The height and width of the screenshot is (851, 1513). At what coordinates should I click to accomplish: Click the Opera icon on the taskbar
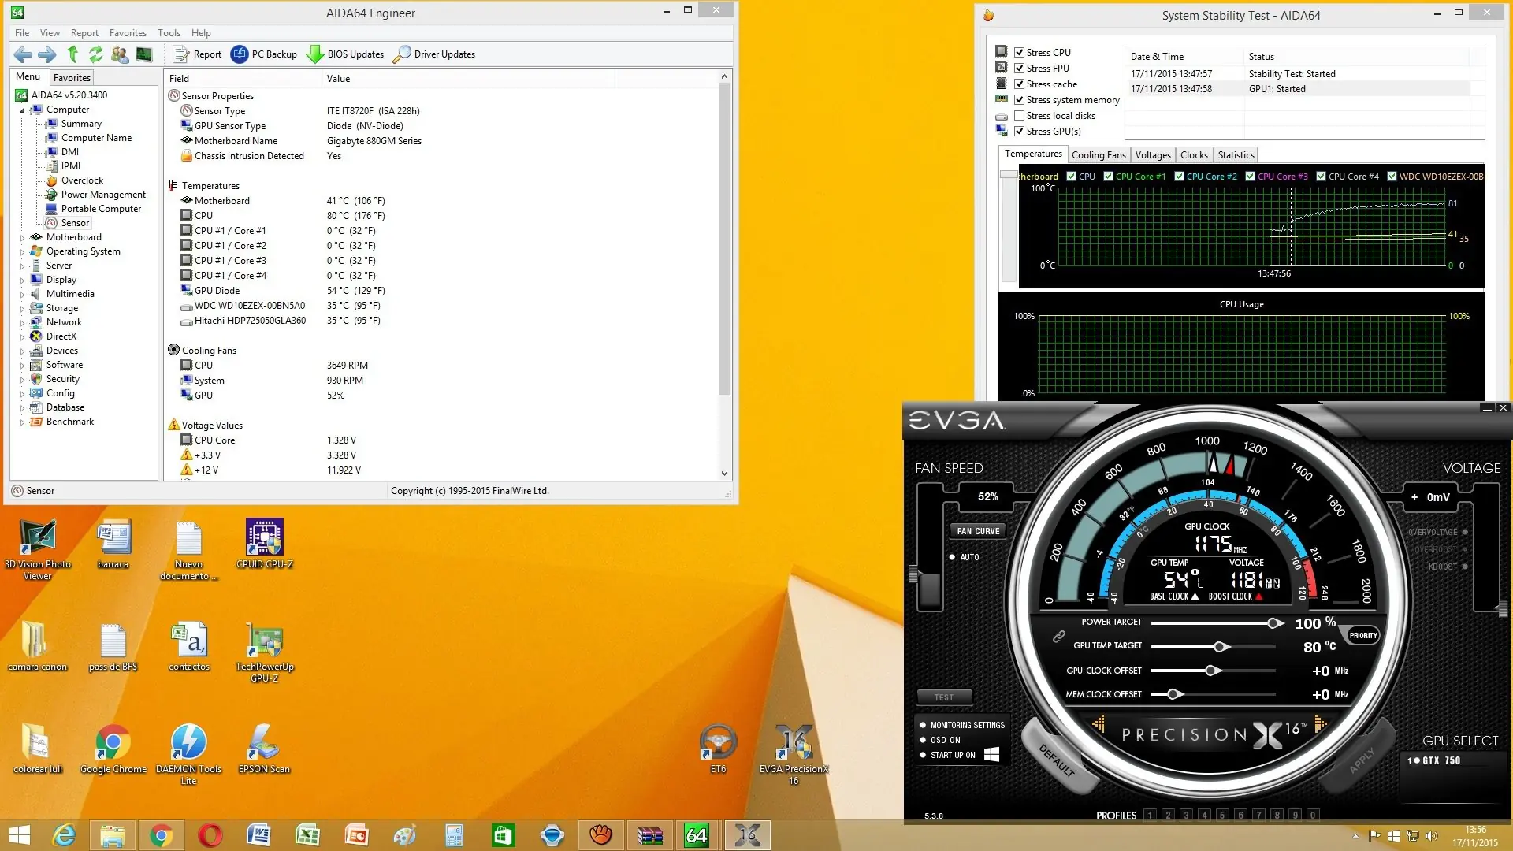coord(210,835)
